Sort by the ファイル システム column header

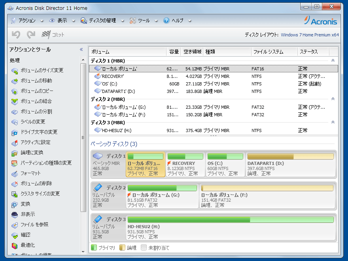274,52
